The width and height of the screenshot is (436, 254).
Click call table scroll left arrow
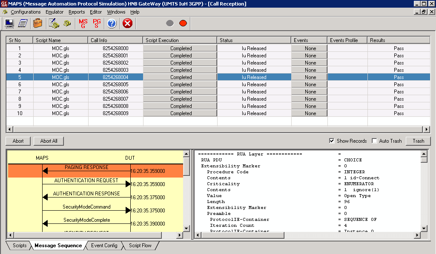10,129
